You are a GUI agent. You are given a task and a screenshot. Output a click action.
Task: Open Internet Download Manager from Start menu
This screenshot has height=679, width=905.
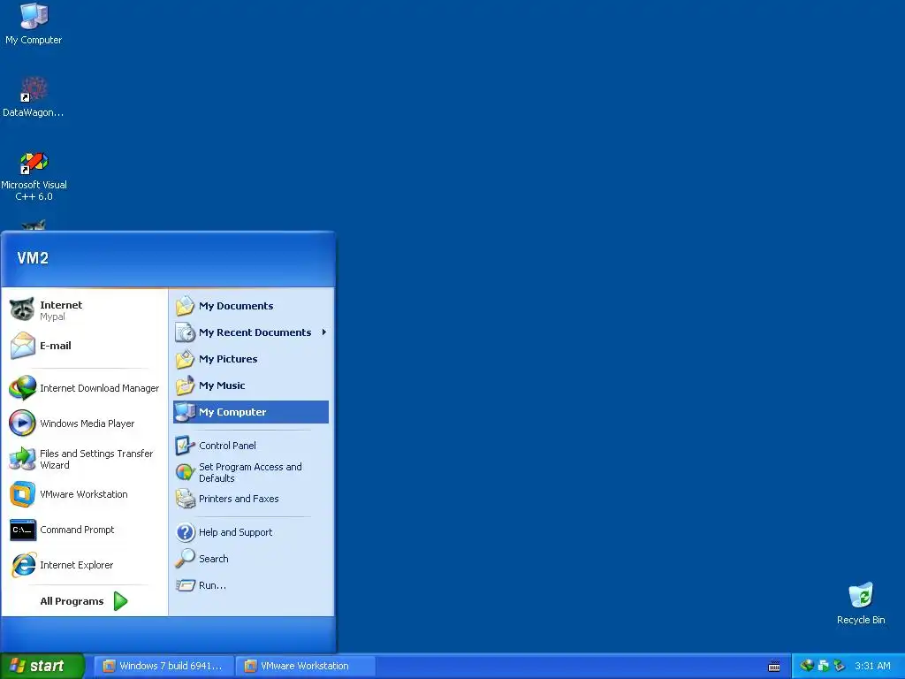84,388
